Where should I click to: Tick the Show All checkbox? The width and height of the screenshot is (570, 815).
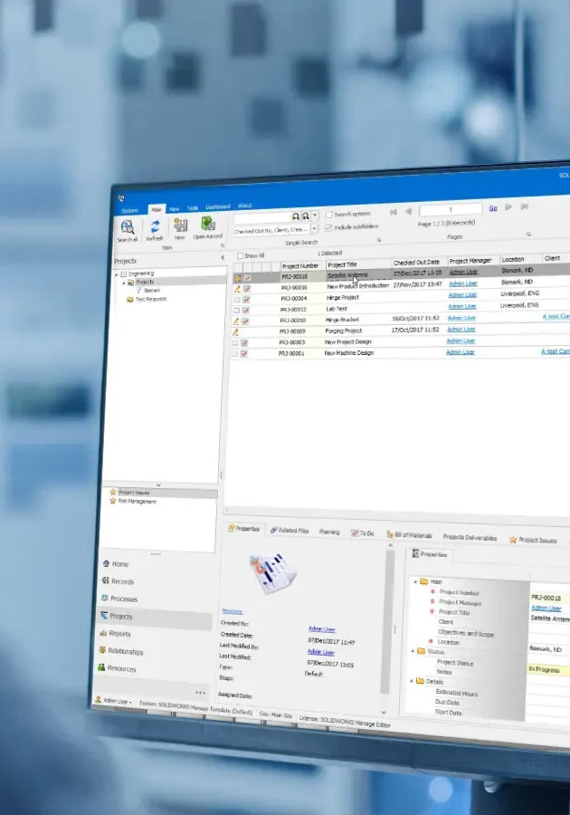240,255
